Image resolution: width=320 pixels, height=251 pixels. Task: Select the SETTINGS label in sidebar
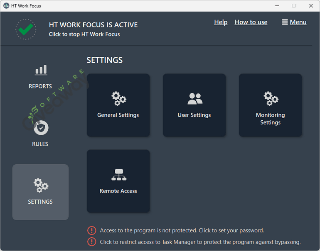pyautogui.click(x=40, y=202)
